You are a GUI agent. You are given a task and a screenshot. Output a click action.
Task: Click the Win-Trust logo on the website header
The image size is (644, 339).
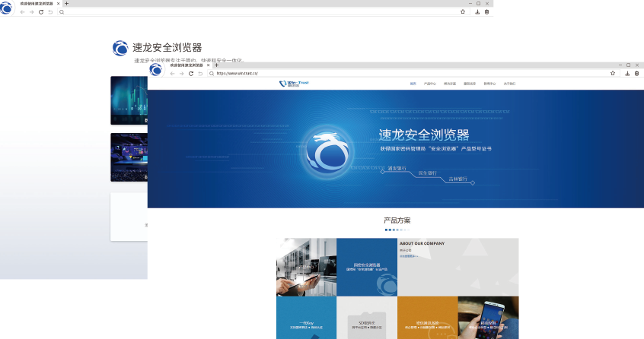tap(294, 83)
